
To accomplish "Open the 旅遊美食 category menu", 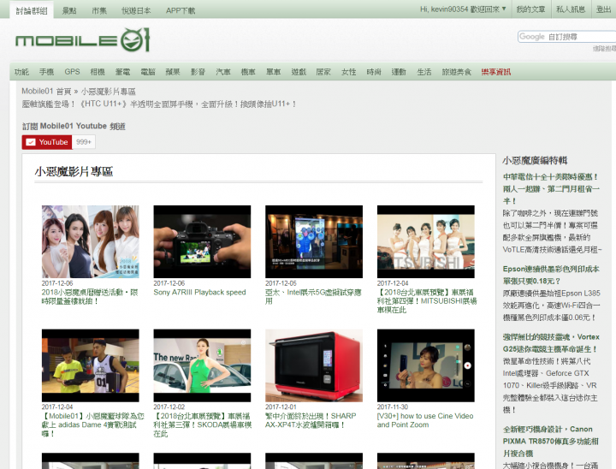I will 457,72.
